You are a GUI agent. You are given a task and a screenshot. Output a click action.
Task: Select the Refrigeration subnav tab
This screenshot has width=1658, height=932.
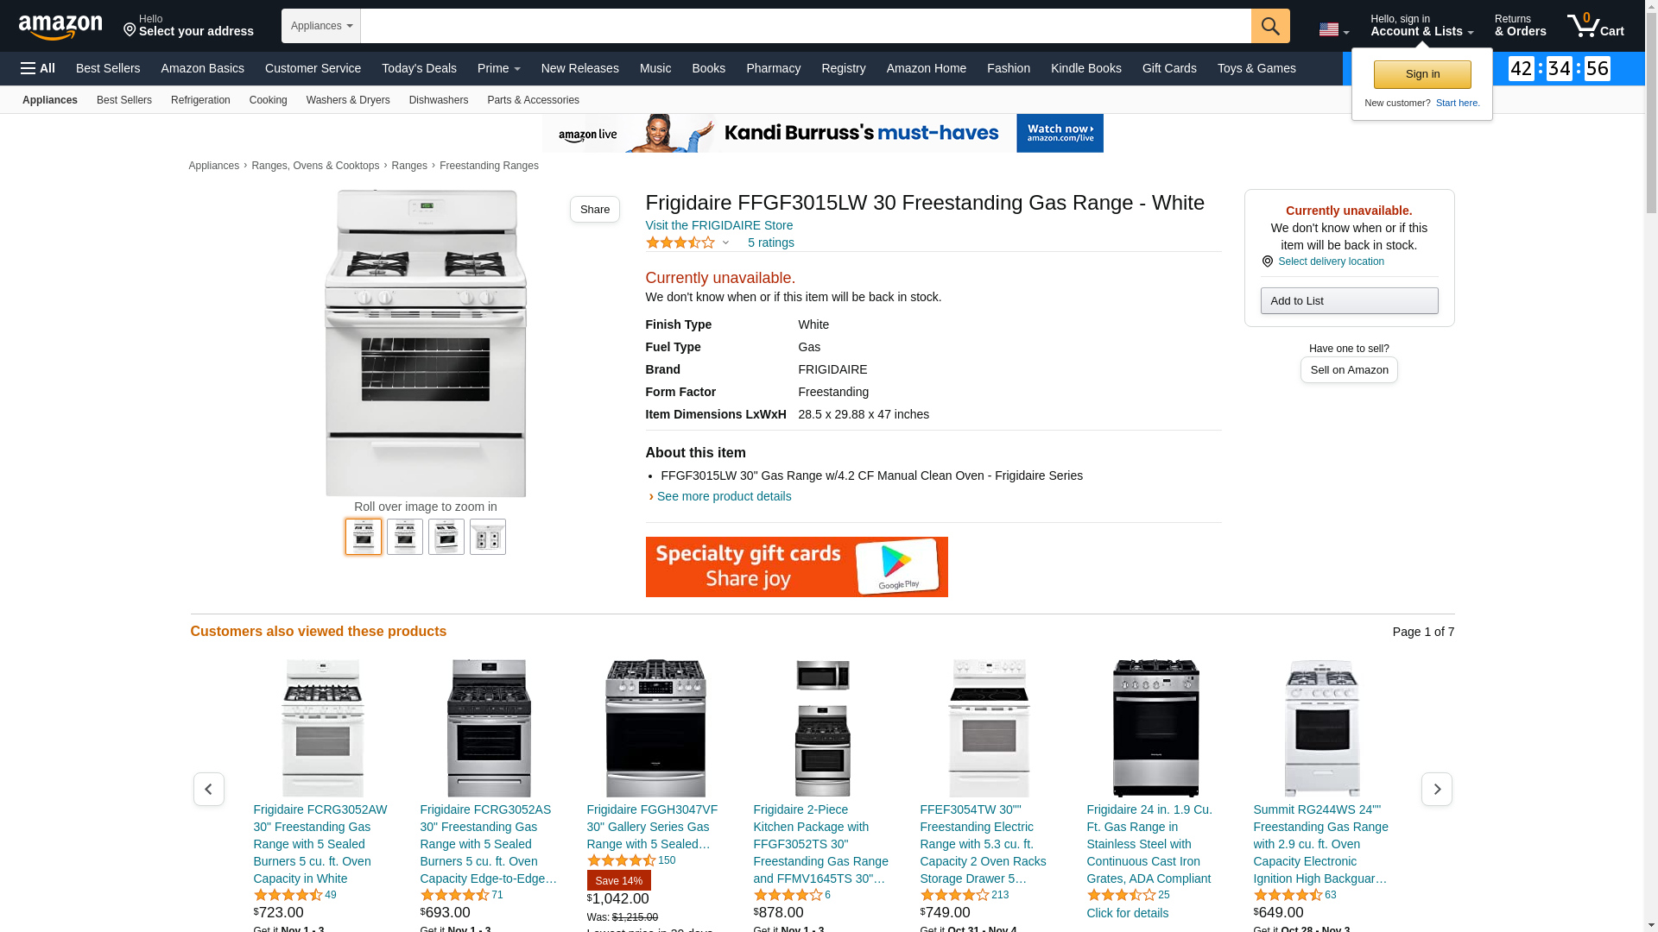200,100
